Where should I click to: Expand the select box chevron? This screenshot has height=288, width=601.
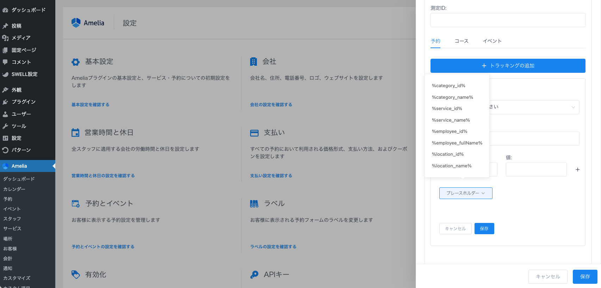[x=573, y=107]
